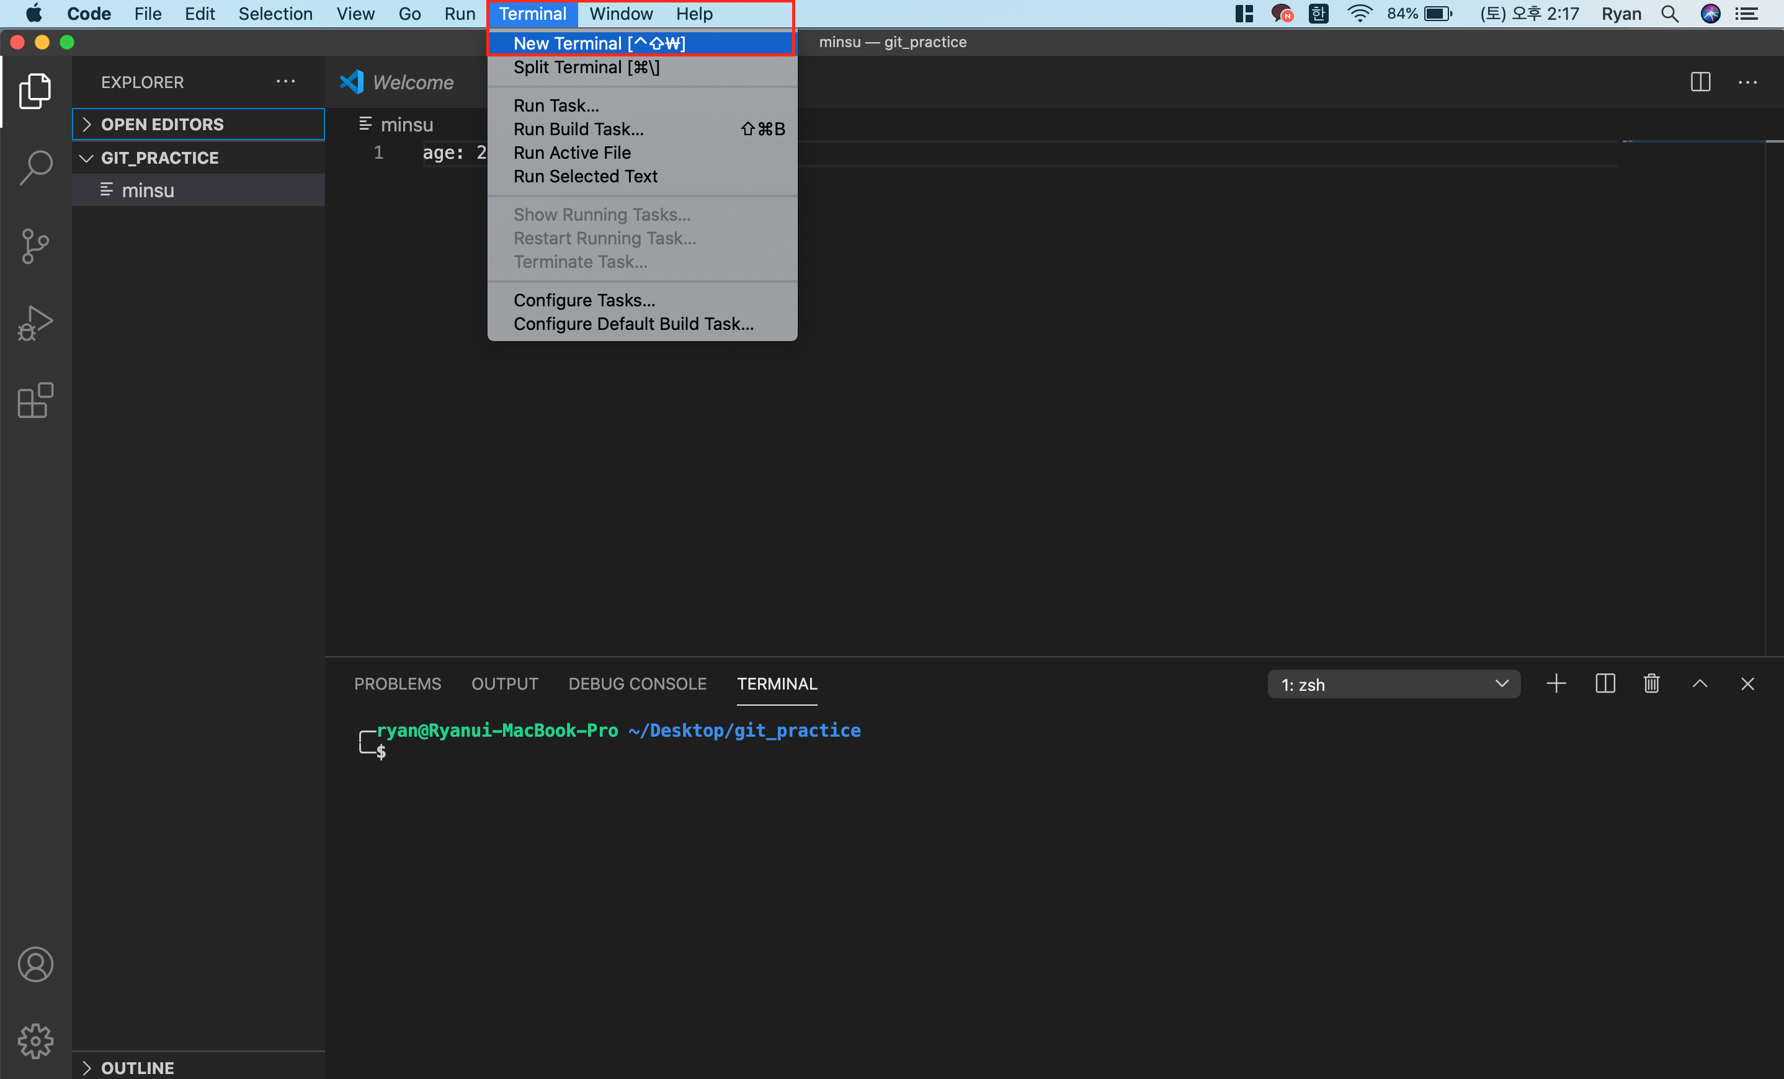Viewport: 1784px width, 1079px height.
Task: Open the minsu file in the explorer
Action: tap(148, 190)
